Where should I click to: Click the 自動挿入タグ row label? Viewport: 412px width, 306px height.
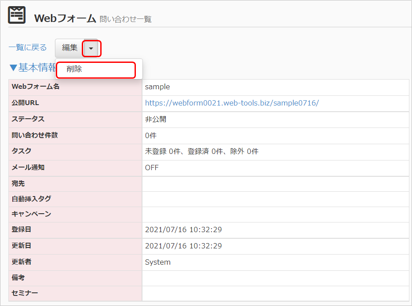point(31,199)
